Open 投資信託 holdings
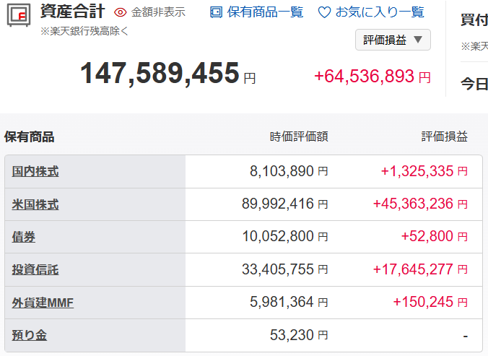488x356 pixels. coord(35,270)
